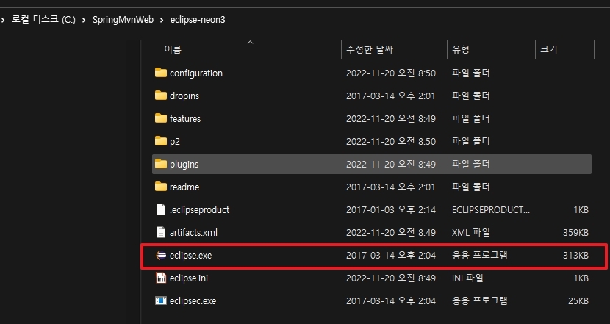
Task: Select the features folder name
Action: 185,118
